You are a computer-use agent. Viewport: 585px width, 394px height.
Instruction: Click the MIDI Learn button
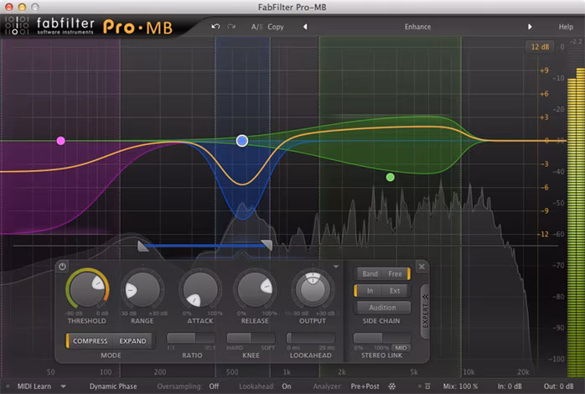point(34,386)
